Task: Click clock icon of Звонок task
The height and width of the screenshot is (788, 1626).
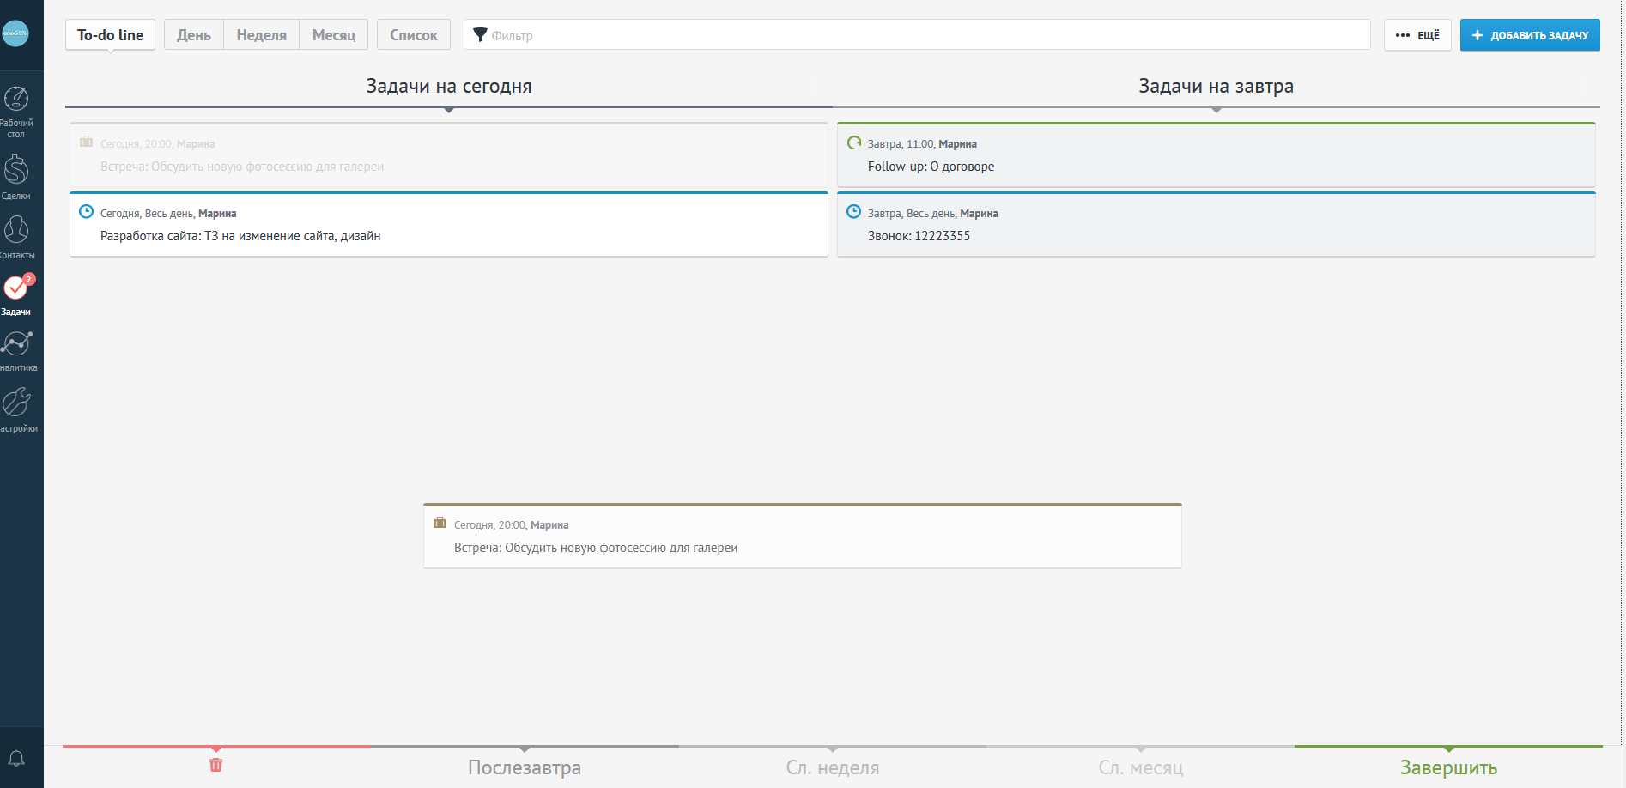Action: pos(854,212)
